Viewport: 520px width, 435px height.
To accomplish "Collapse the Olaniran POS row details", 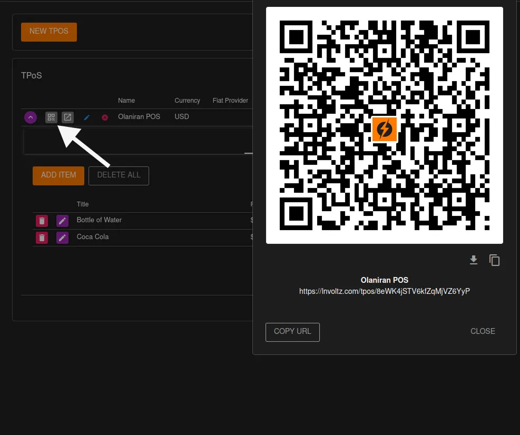I will coord(31,117).
